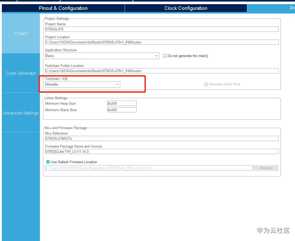Click the Project Settings group label
Viewport: 295px width, 241px height.
coord(57,18)
